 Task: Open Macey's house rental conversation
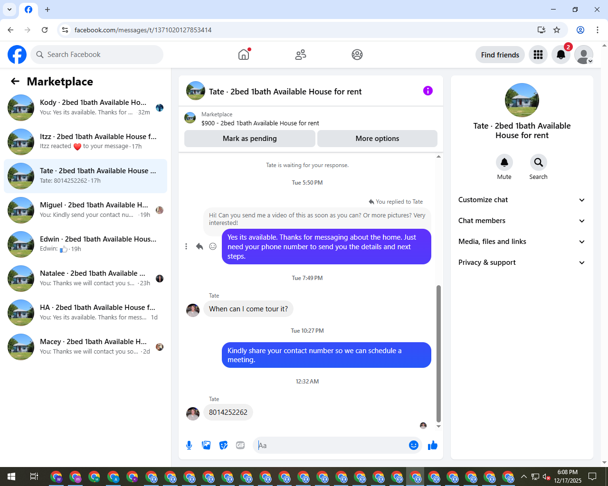coord(85,347)
